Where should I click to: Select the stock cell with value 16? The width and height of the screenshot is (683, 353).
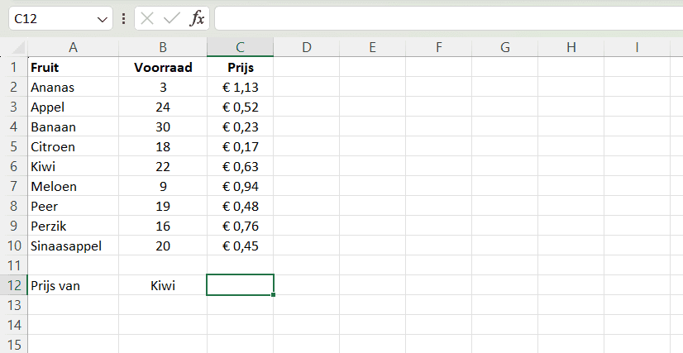click(x=163, y=226)
